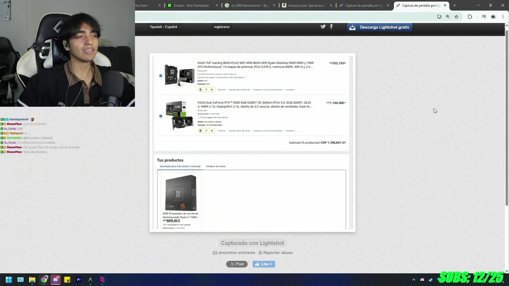Image resolution: width=509 pixels, height=286 pixels.
Task: Open Discord from the taskbar
Action: click(x=56, y=280)
